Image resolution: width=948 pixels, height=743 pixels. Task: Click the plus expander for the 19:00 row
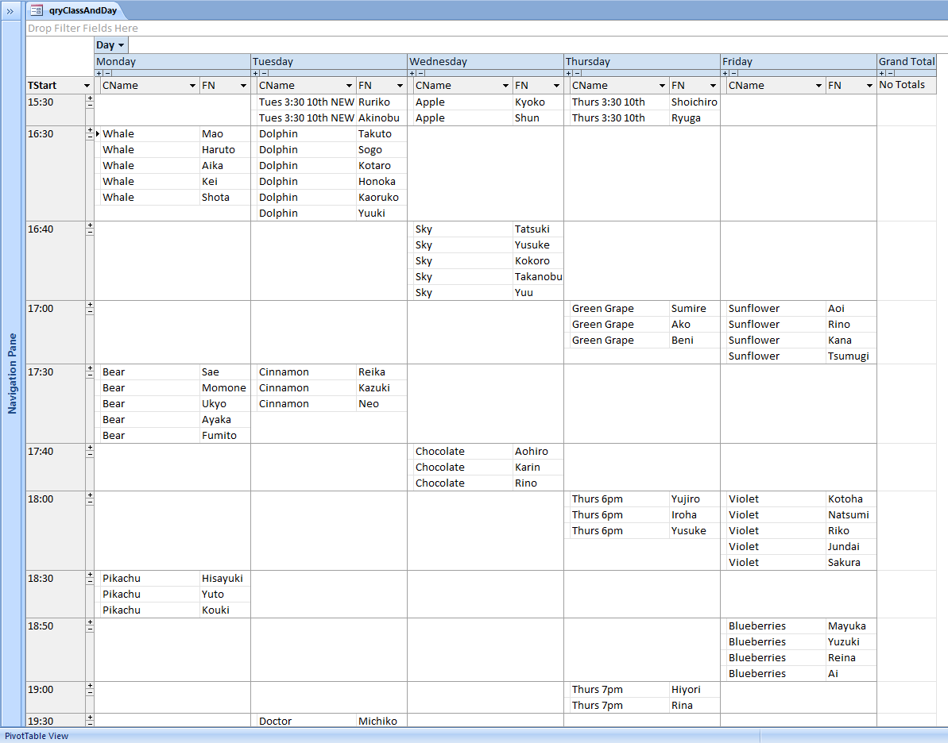90,686
